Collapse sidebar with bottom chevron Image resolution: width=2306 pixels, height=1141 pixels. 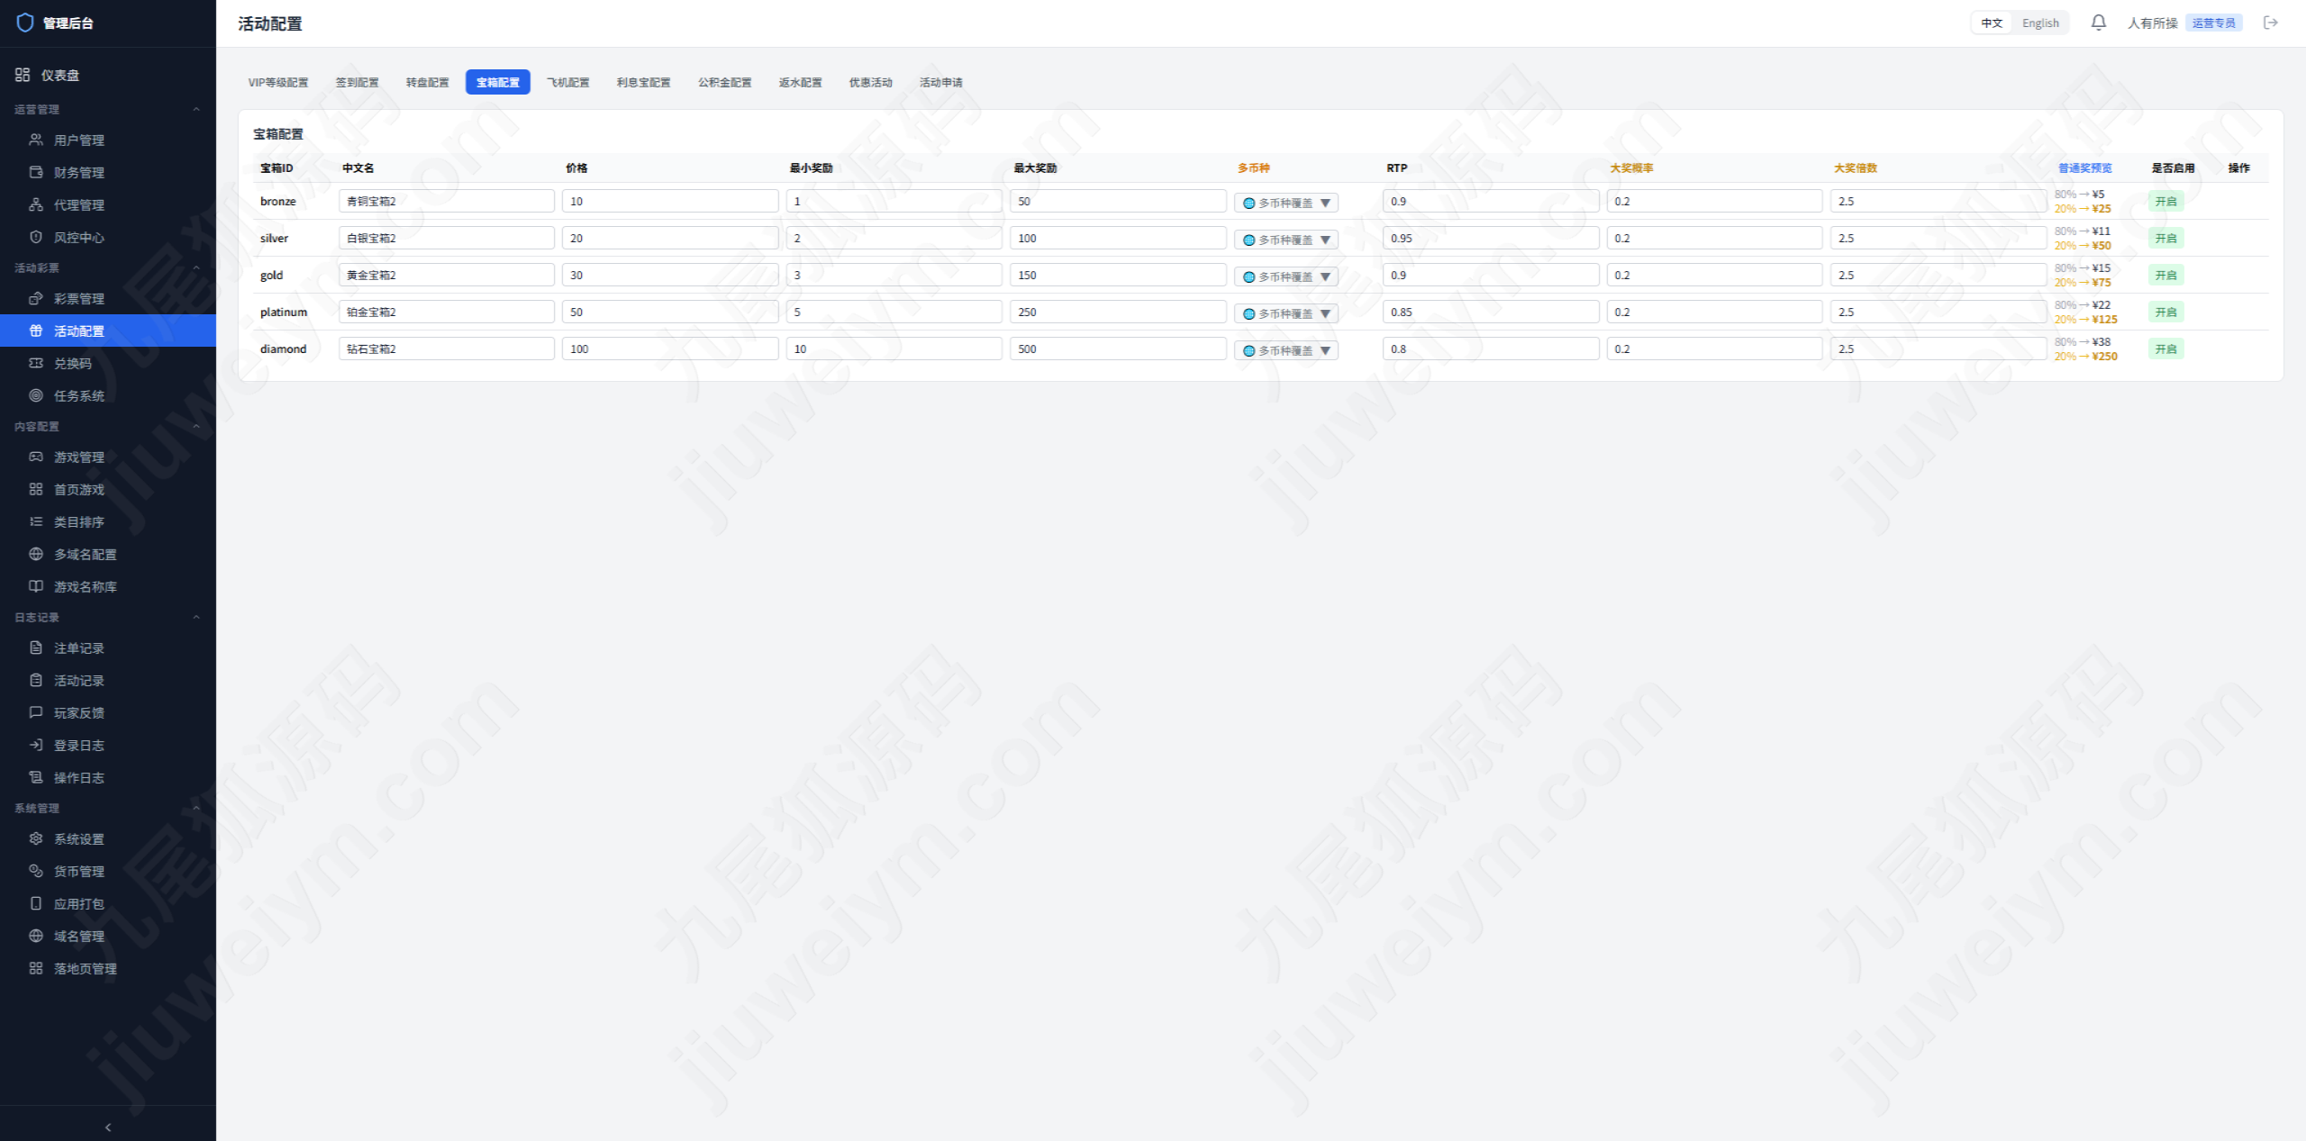pos(108,1127)
